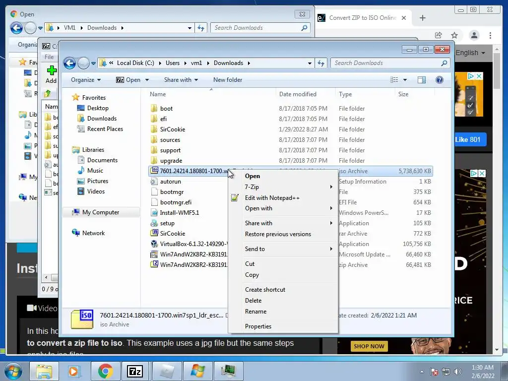Open the toolbar Share with dropdown
Image resolution: width=508 pixels, height=381 pixels.
(x=181, y=80)
